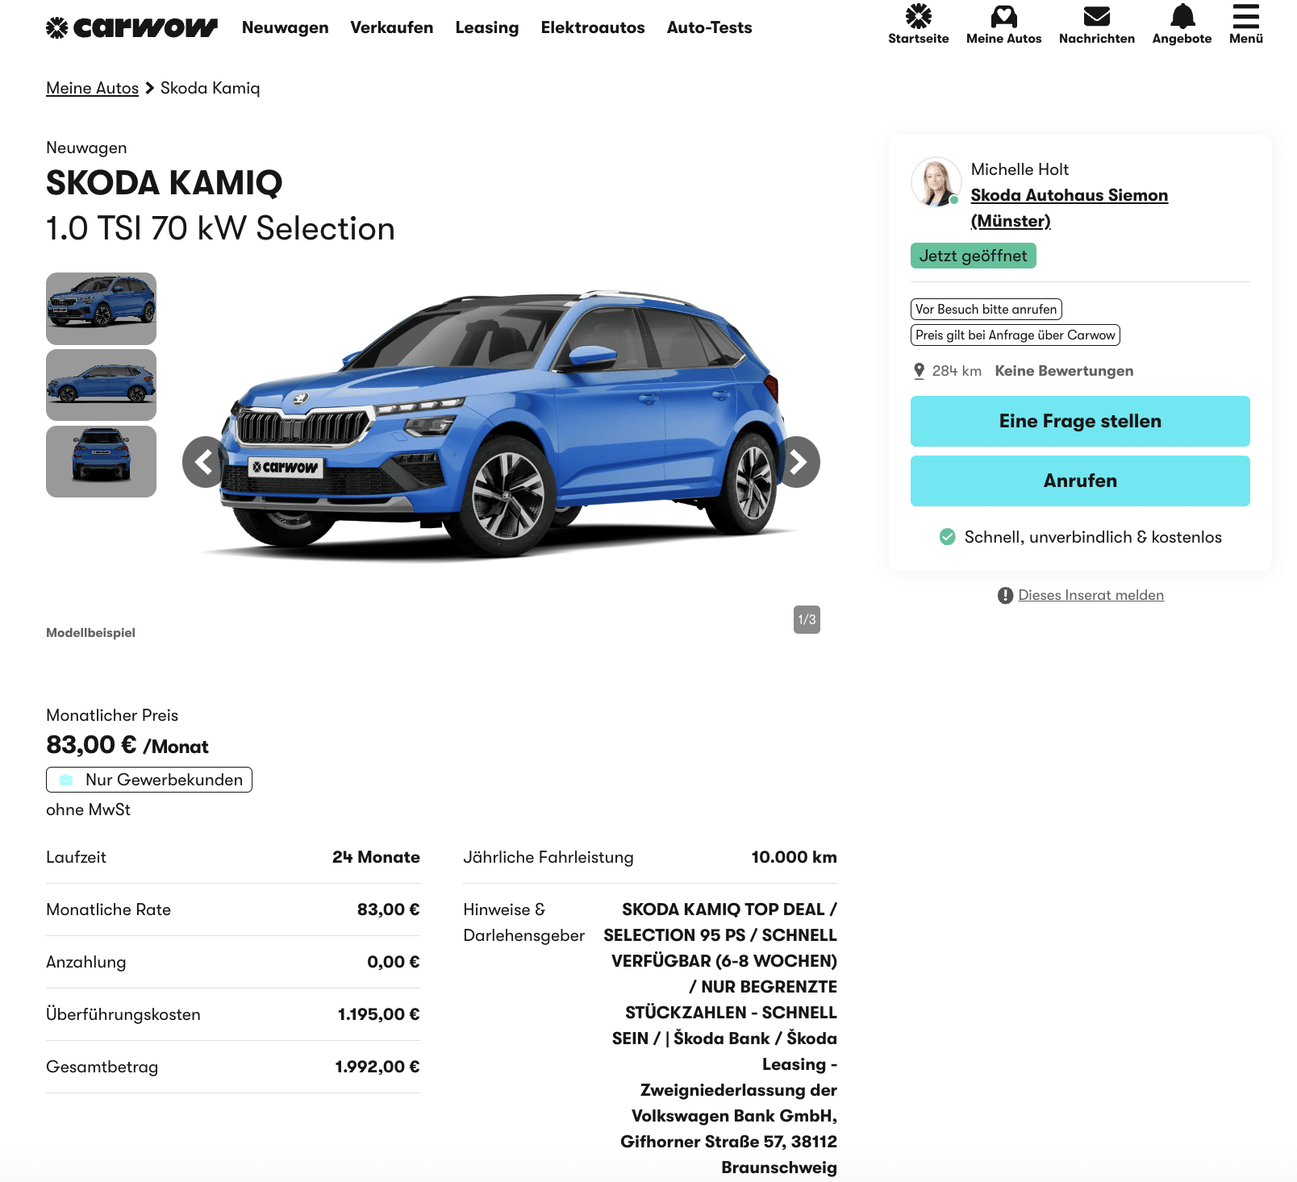Open the Leasing menu

point(487,27)
